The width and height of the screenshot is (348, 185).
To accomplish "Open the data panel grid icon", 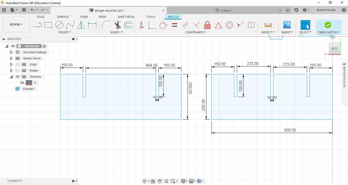I will [4, 10].
